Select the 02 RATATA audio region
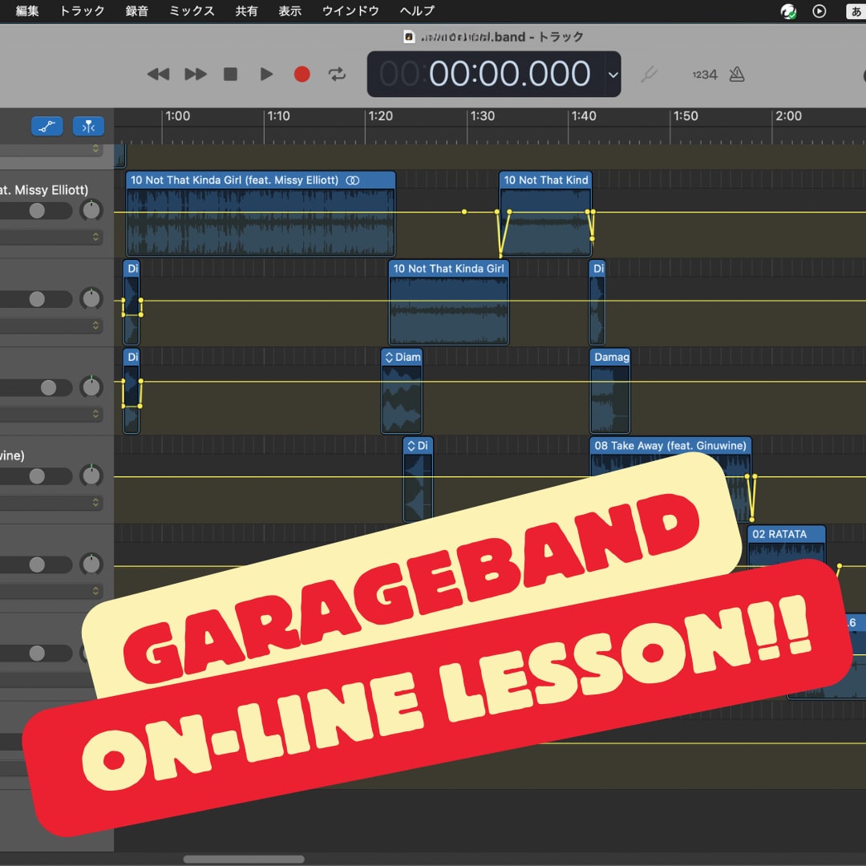Image resolution: width=866 pixels, height=866 pixels. click(787, 534)
